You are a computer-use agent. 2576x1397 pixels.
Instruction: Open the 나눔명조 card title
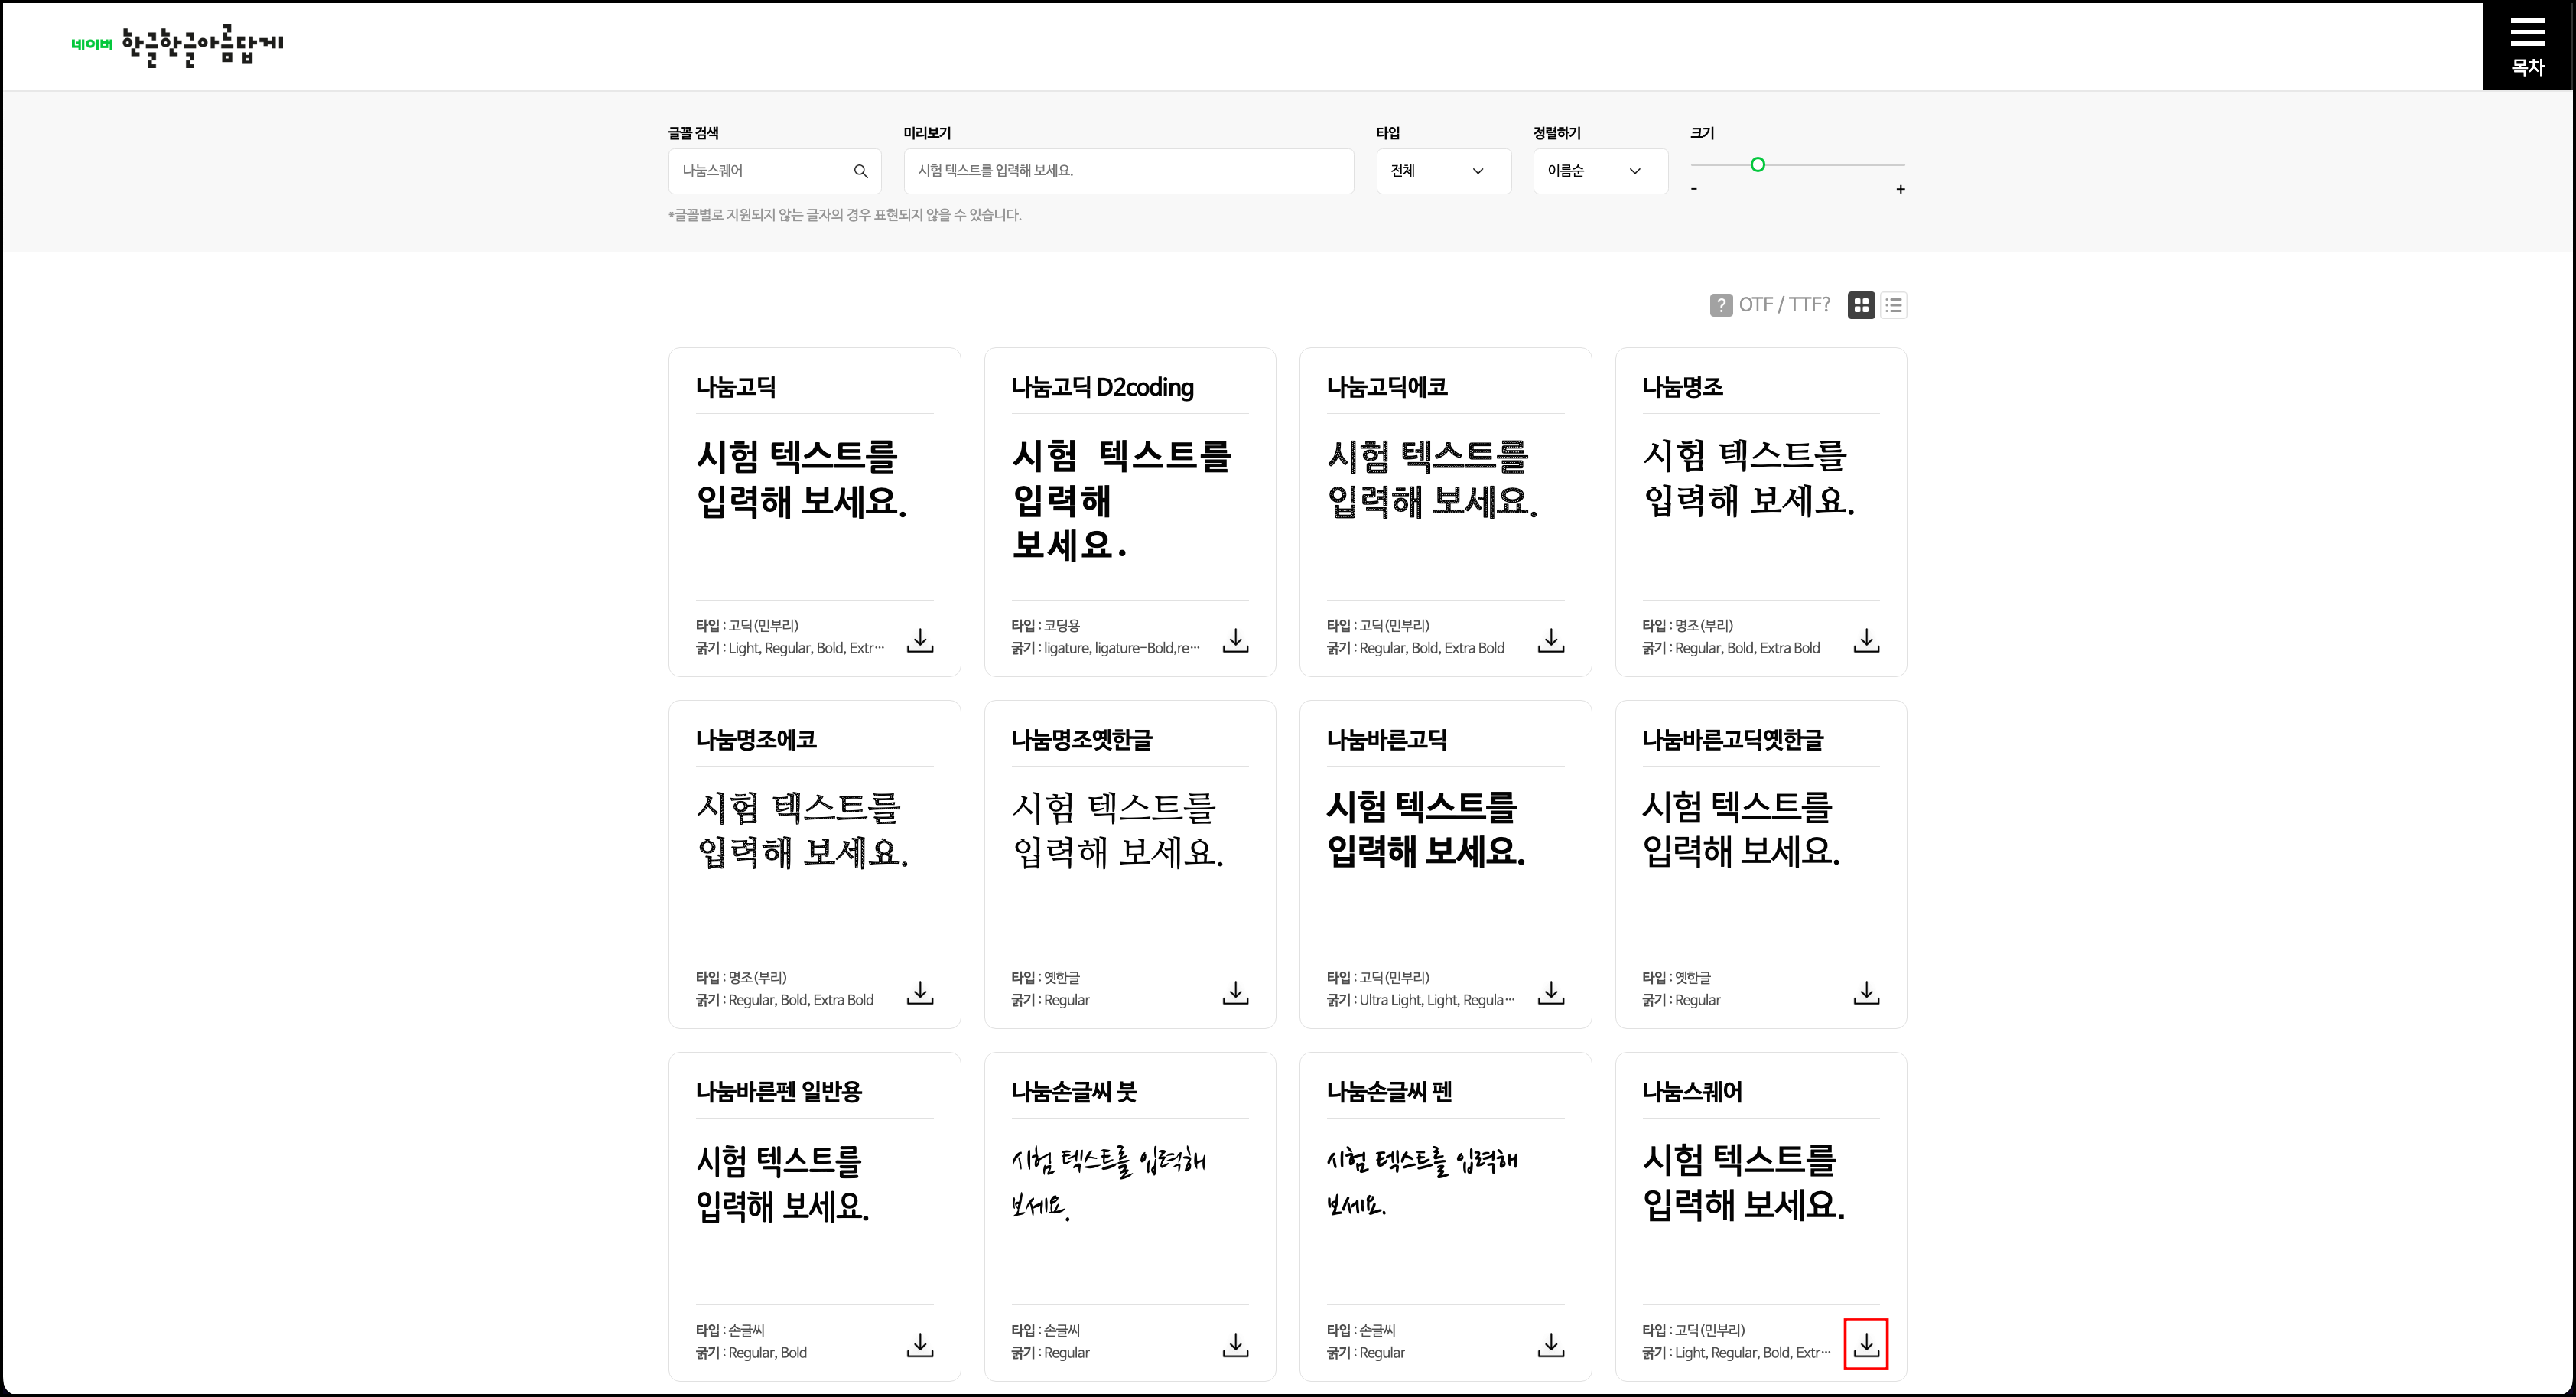pyautogui.click(x=1682, y=387)
